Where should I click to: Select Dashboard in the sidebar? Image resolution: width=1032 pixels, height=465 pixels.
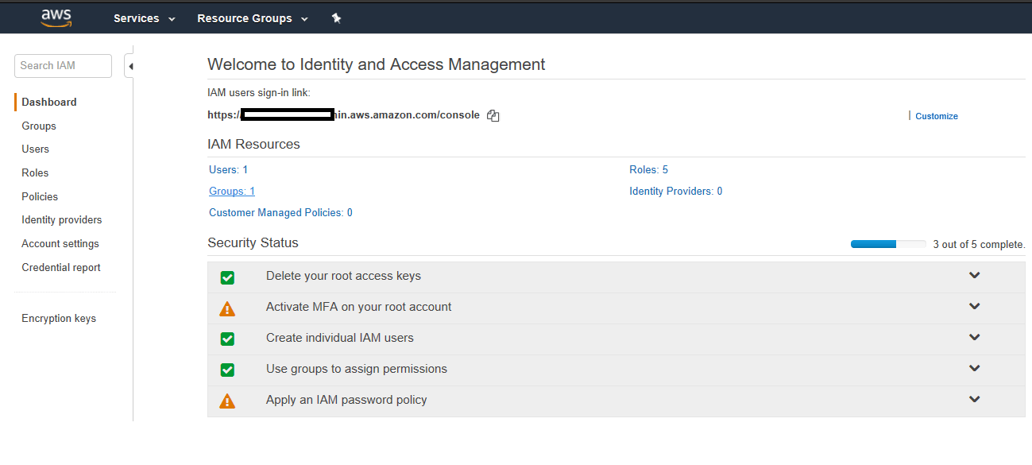(x=49, y=102)
